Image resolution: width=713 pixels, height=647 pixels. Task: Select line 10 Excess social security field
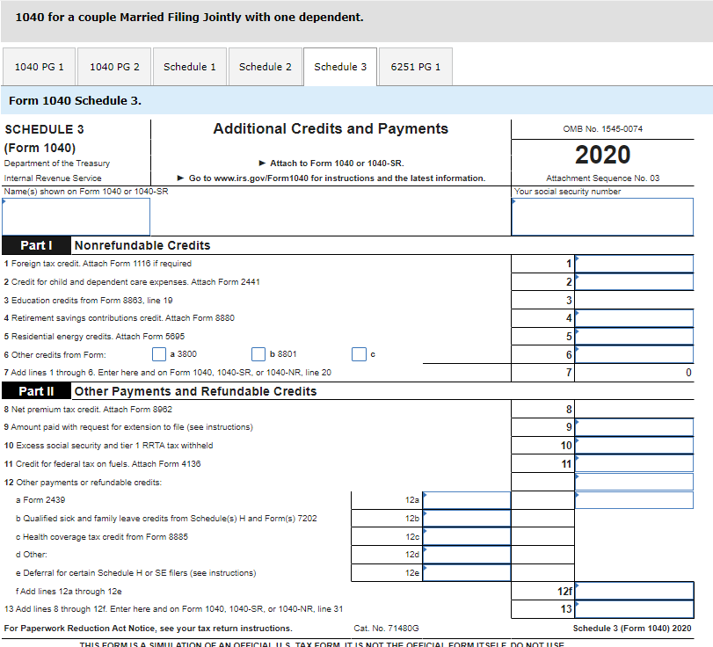635,446
